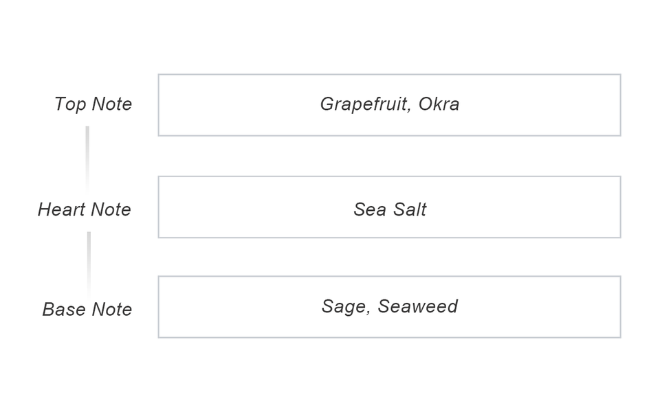The width and height of the screenshot is (660, 412).
Task: Click empty area inside the Base Note box
Action: pos(227,307)
